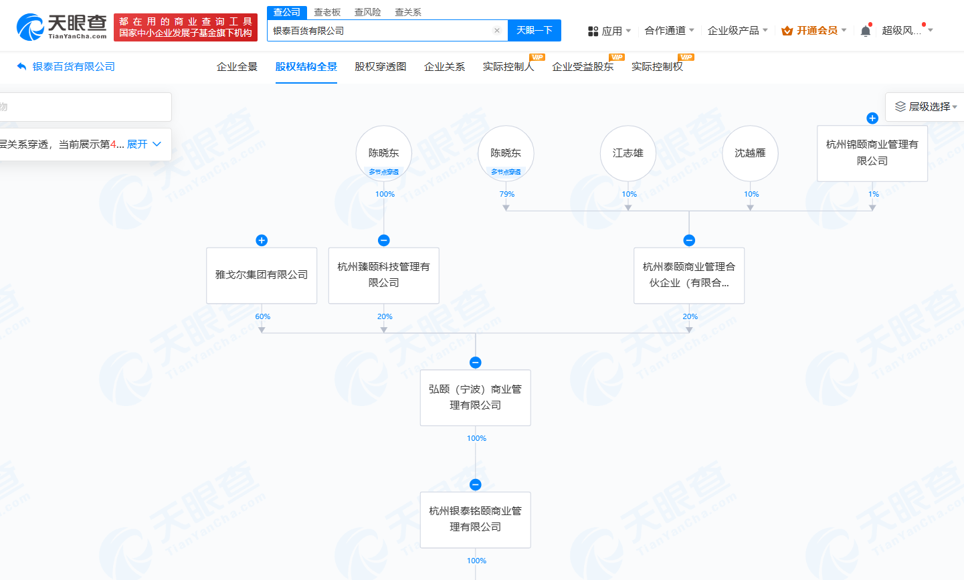The image size is (964, 580).
Task: Select the 查风险 search tab
Action: (367, 13)
